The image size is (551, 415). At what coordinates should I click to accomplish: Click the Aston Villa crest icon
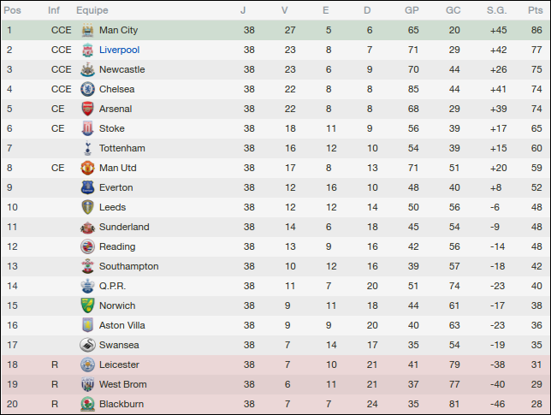click(87, 325)
